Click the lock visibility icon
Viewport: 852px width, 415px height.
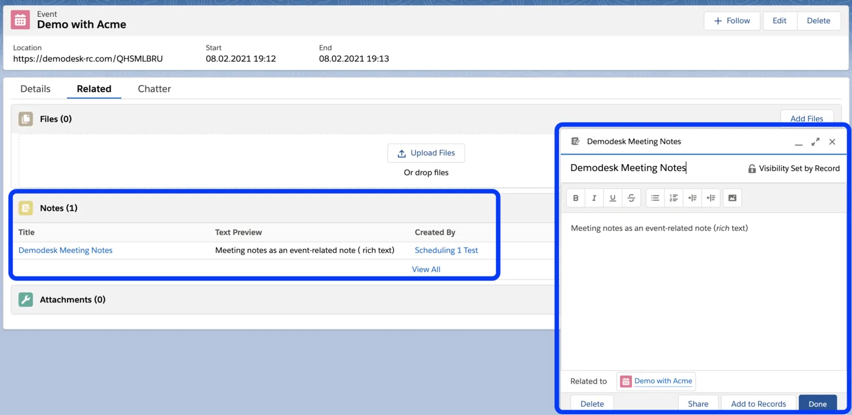752,169
